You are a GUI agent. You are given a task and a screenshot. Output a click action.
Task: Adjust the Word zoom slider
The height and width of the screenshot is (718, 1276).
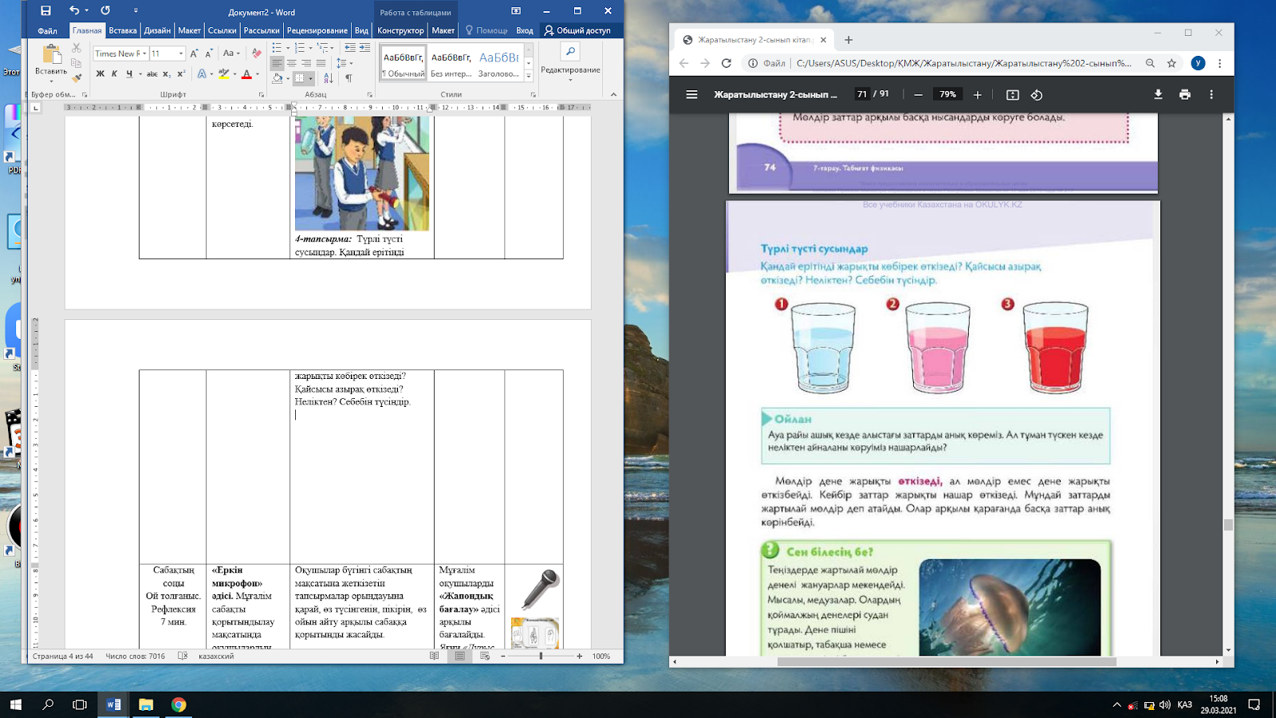click(541, 656)
